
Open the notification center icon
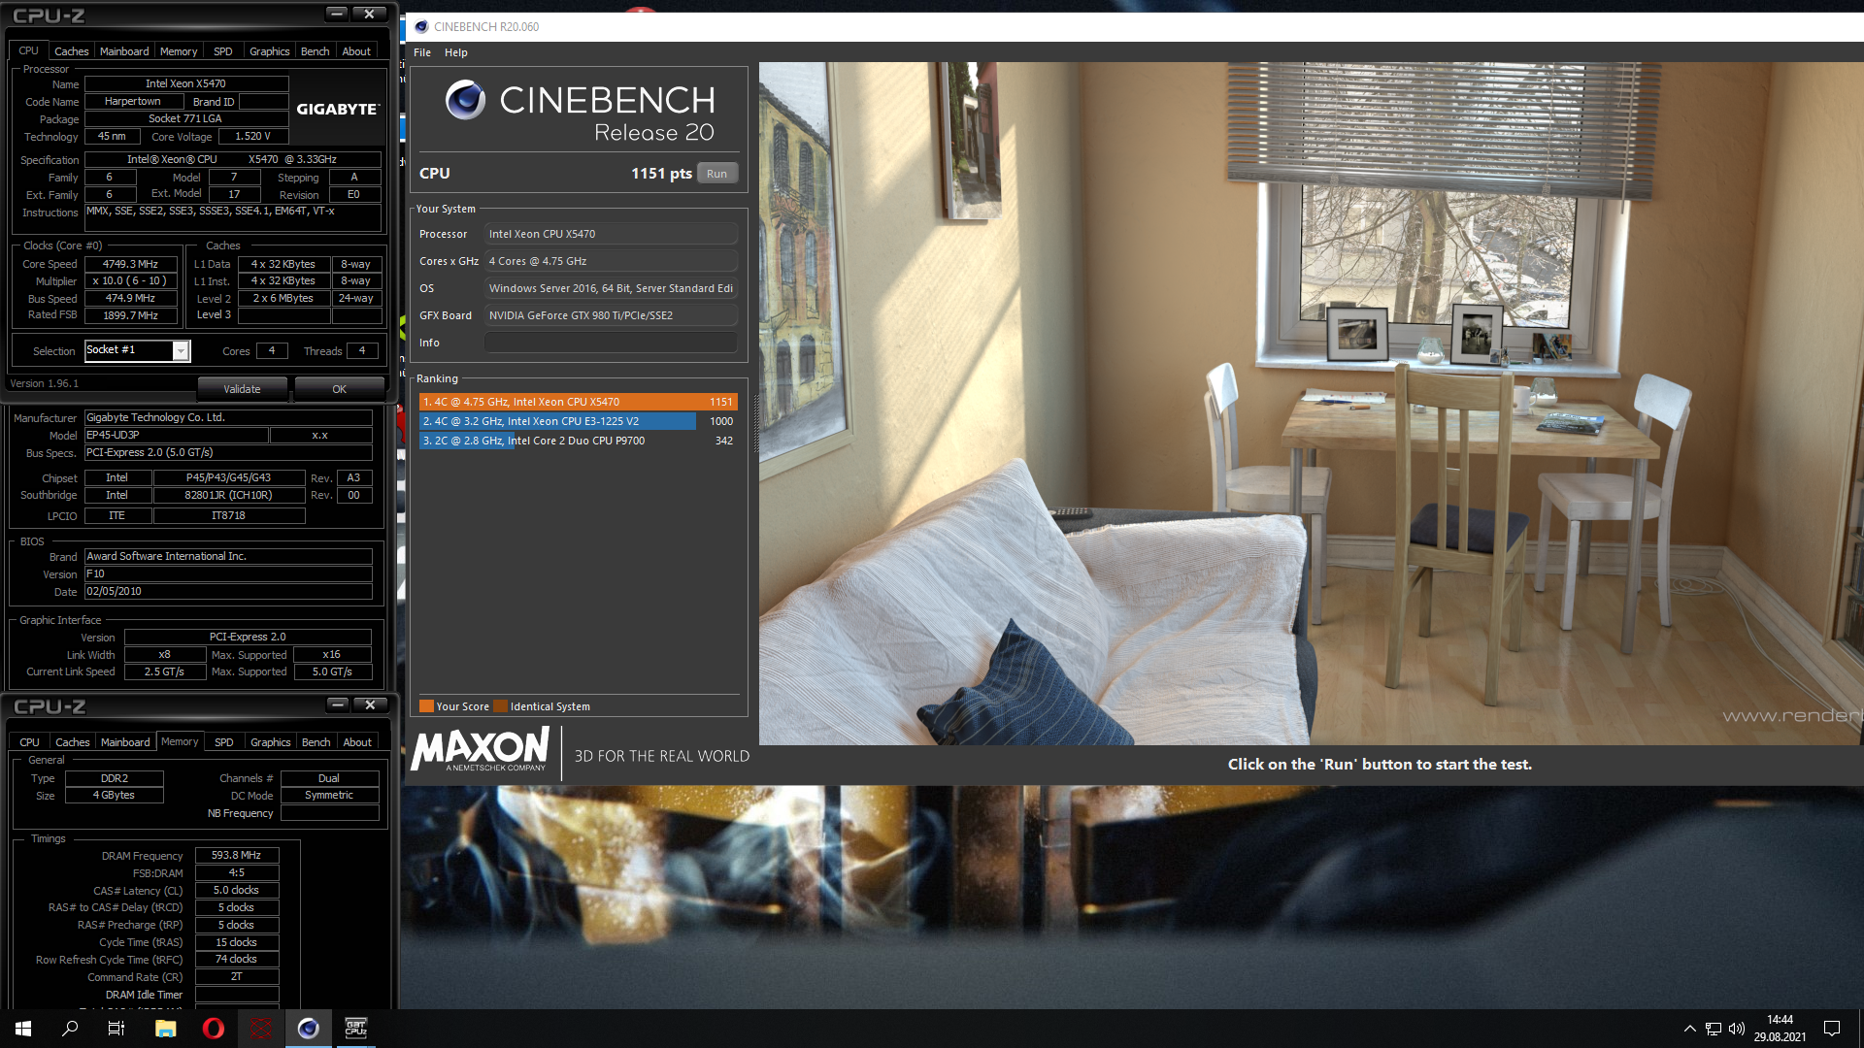coord(1832,1029)
